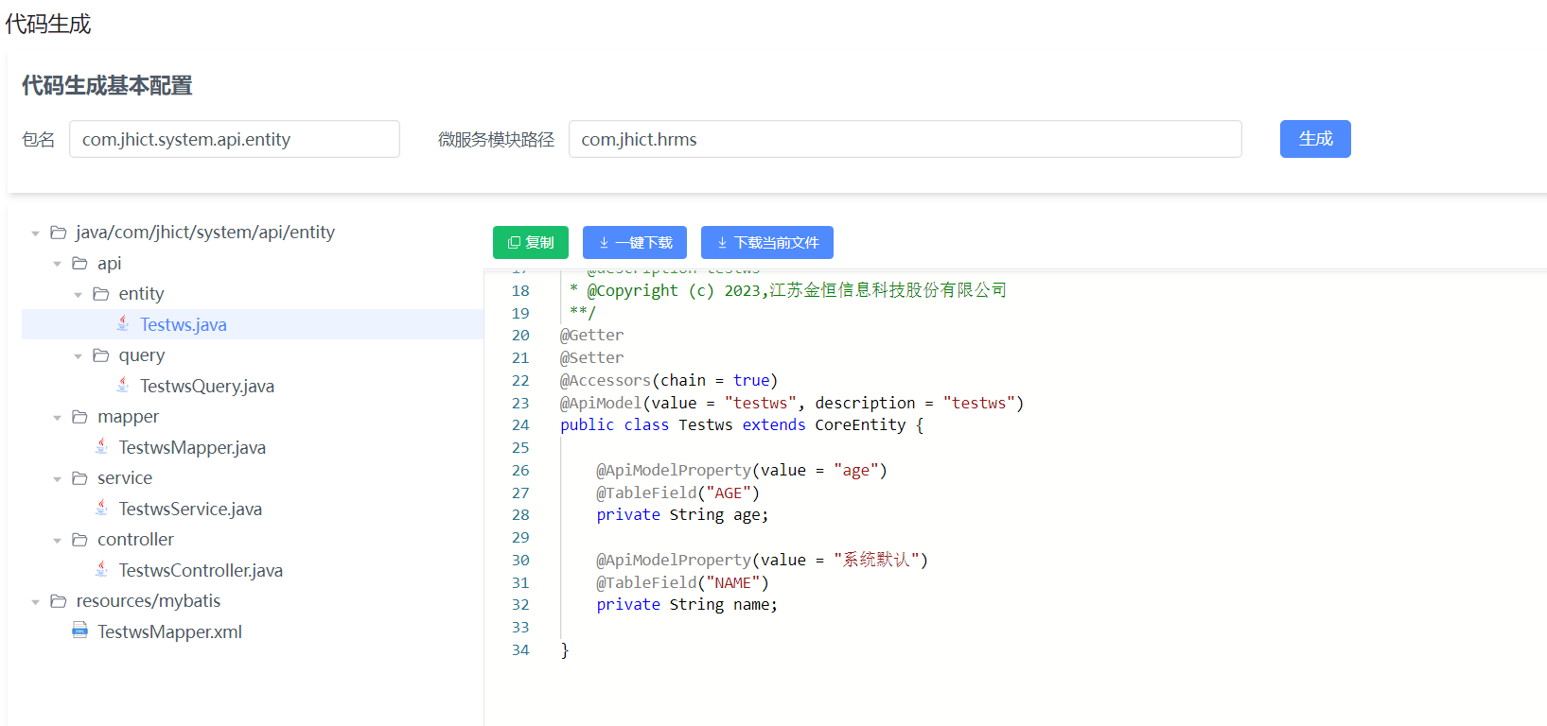
Task: Click the XML file icon beside TestwsMapper.xml
Action: tap(80, 631)
